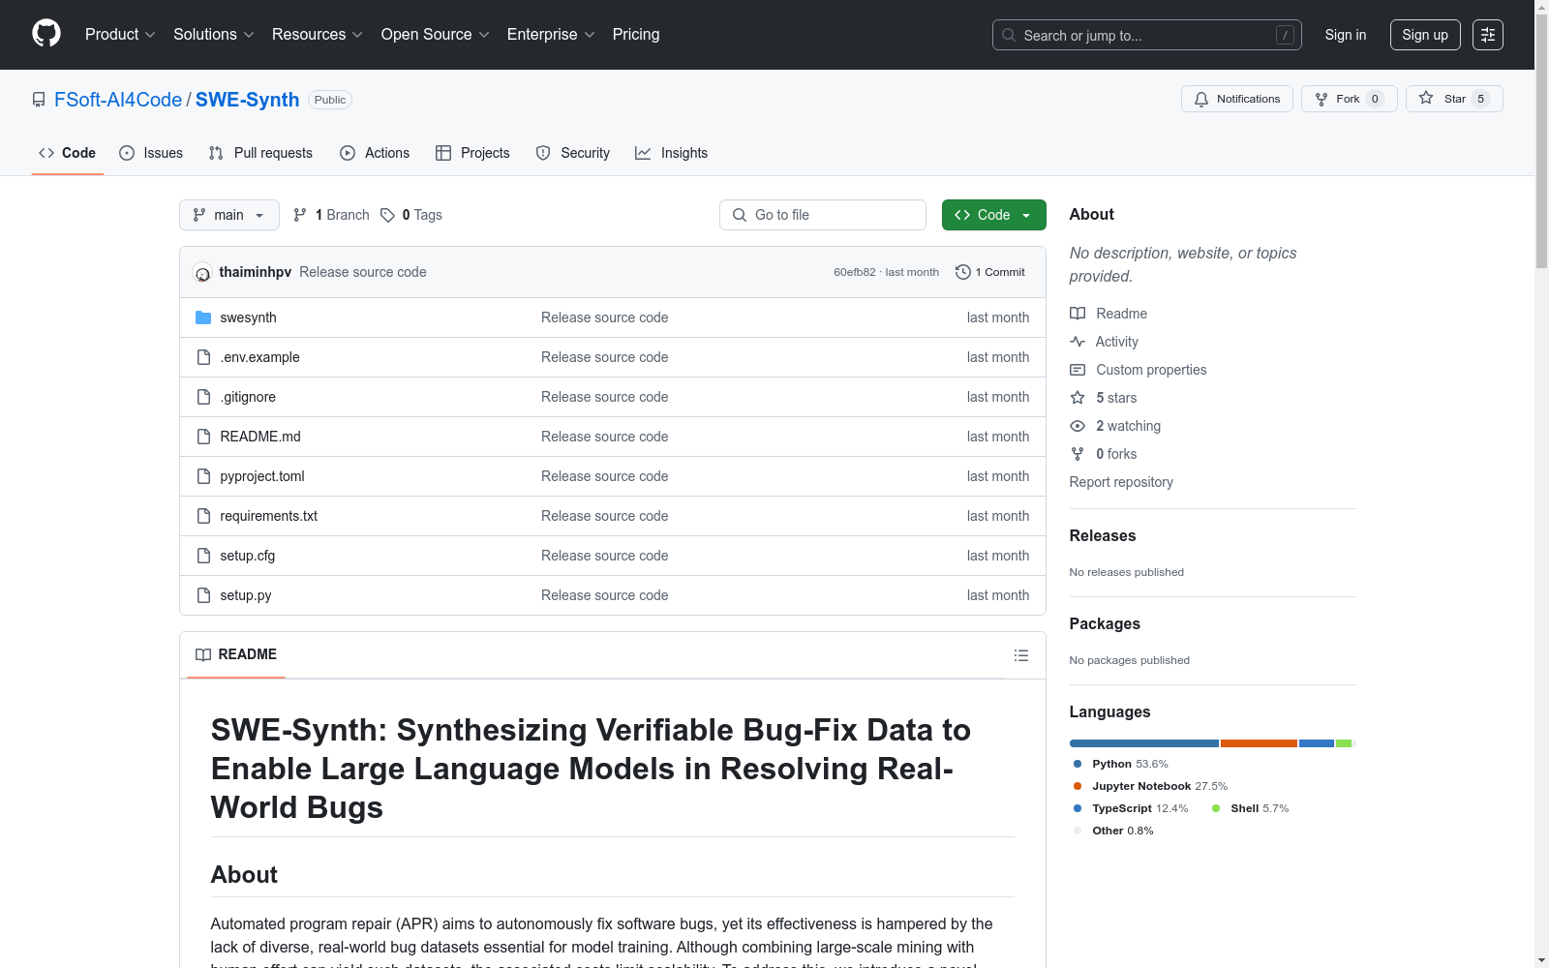The width and height of the screenshot is (1549, 968).
Task: Click the Releases heading link
Action: 1103,535
